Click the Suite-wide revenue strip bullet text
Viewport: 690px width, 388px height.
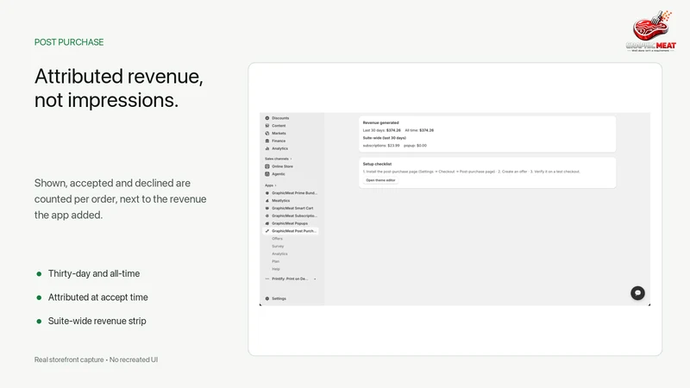tap(97, 321)
